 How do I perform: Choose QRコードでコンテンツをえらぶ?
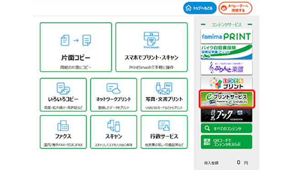[226, 142]
